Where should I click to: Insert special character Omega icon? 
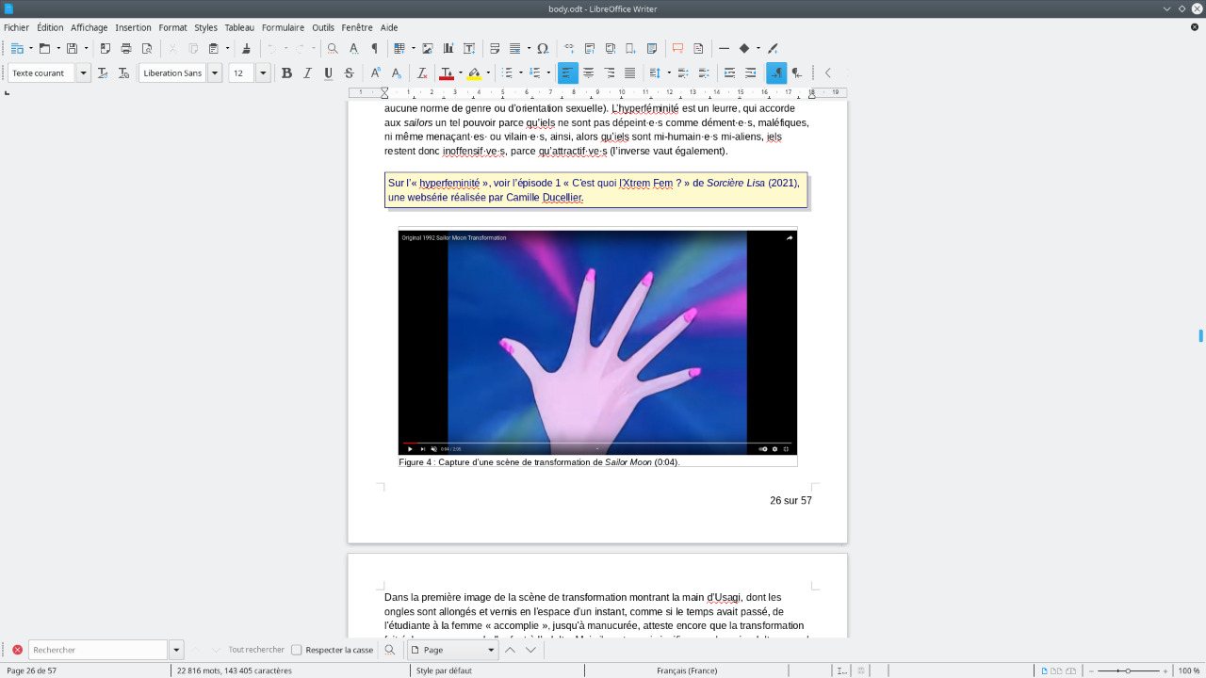(543, 48)
